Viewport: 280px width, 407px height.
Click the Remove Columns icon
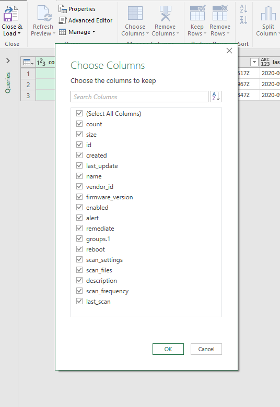166,14
